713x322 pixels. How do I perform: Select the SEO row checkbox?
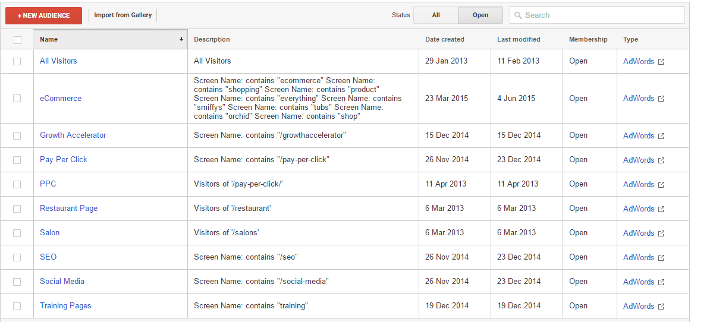point(17,257)
